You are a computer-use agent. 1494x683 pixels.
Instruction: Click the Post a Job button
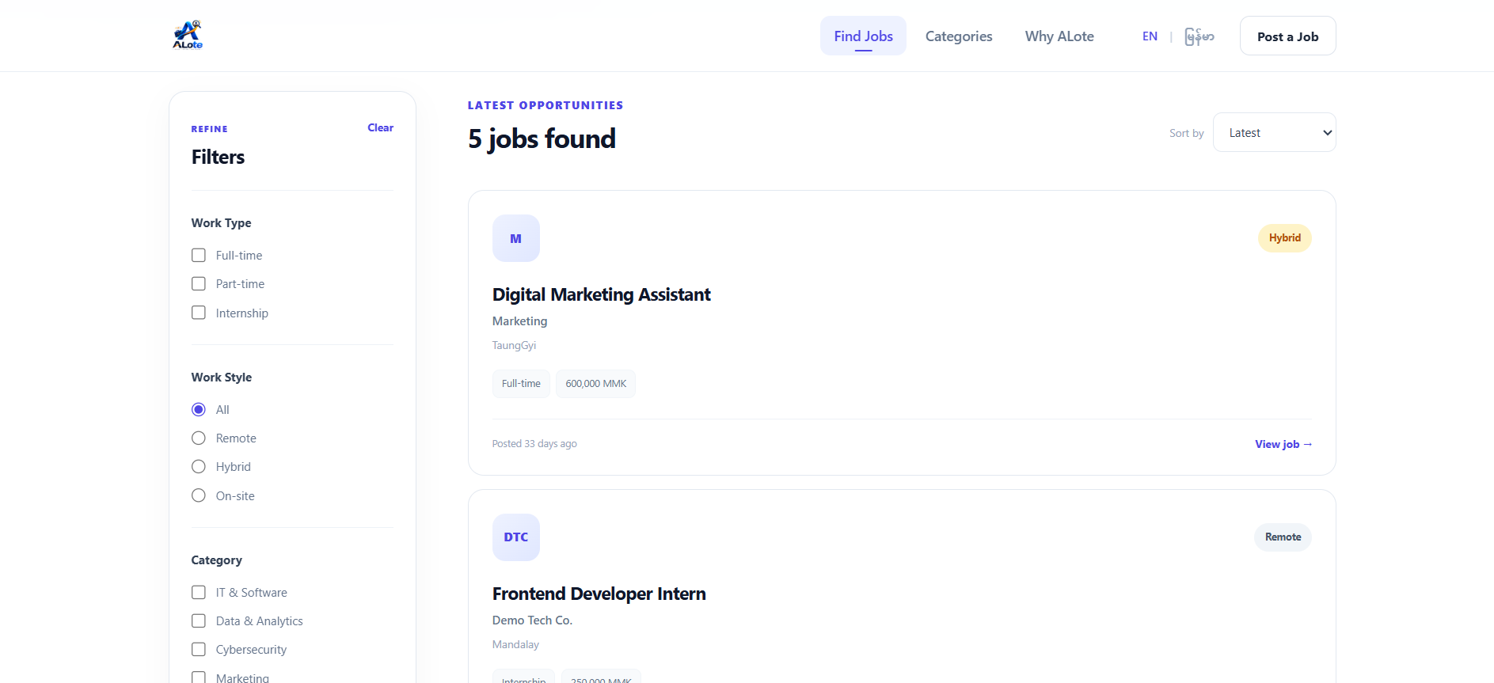tap(1287, 36)
